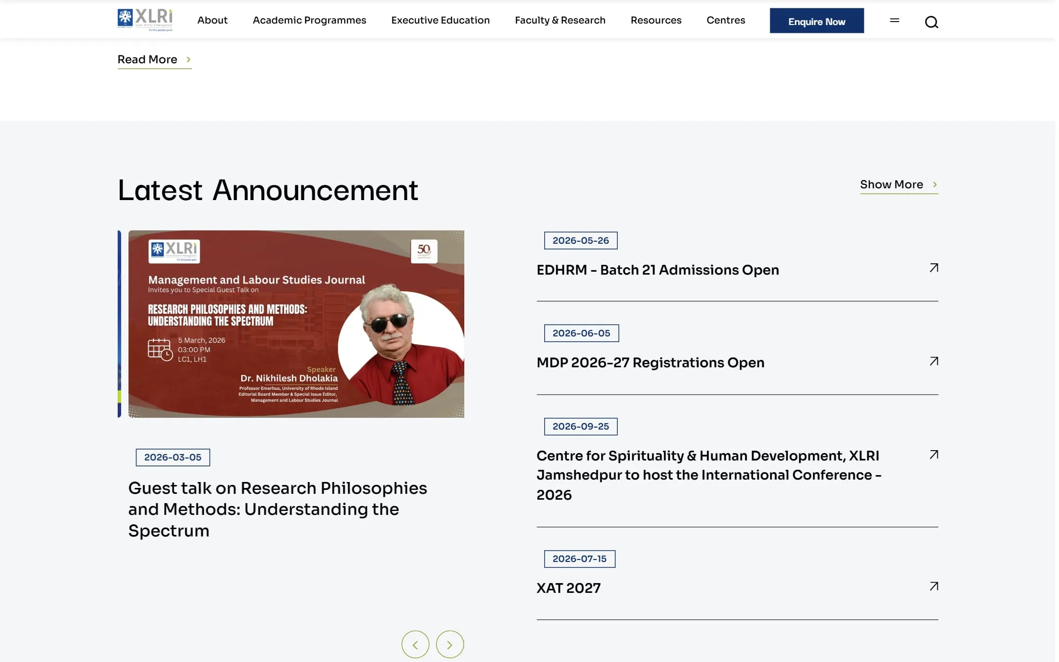Click the 2026-09-25 date tag

tap(580, 426)
